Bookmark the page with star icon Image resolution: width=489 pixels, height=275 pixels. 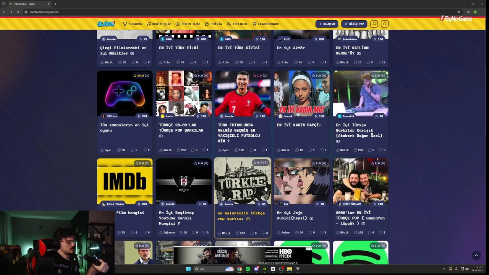[459, 12]
